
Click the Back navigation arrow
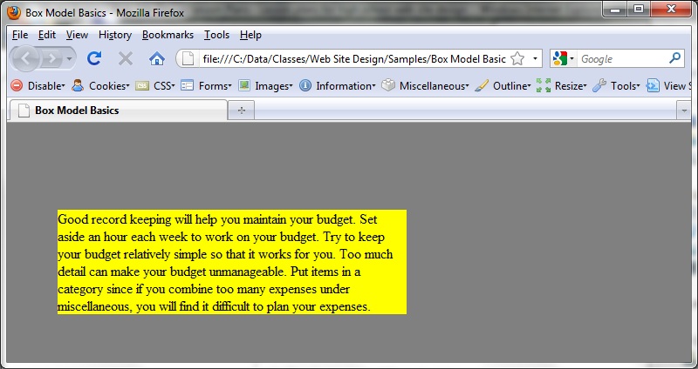coord(26,58)
